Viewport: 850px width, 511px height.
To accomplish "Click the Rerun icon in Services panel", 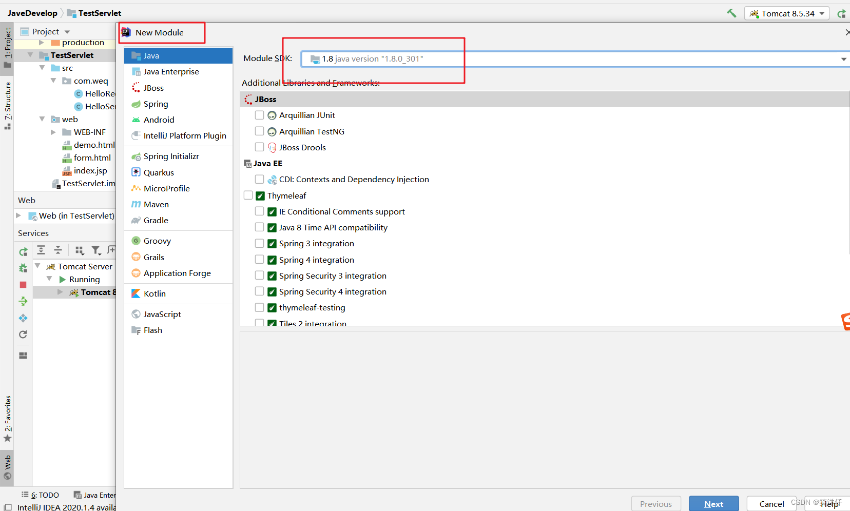I will 23,252.
